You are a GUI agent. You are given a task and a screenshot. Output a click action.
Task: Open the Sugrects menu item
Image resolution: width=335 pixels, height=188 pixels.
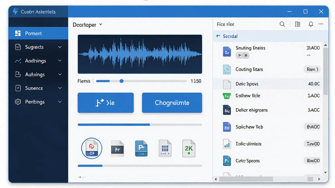tap(38, 47)
